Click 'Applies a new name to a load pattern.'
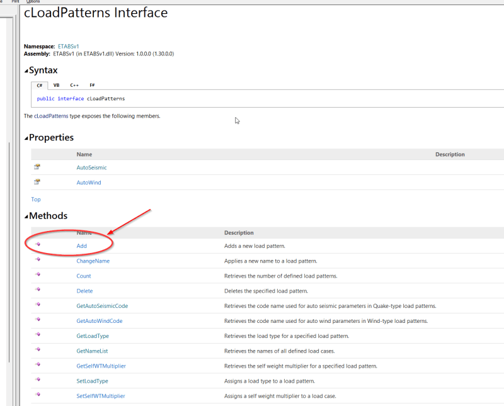Image resolution: width=504 pixels, height=406 pixels. tap(271, 261)
